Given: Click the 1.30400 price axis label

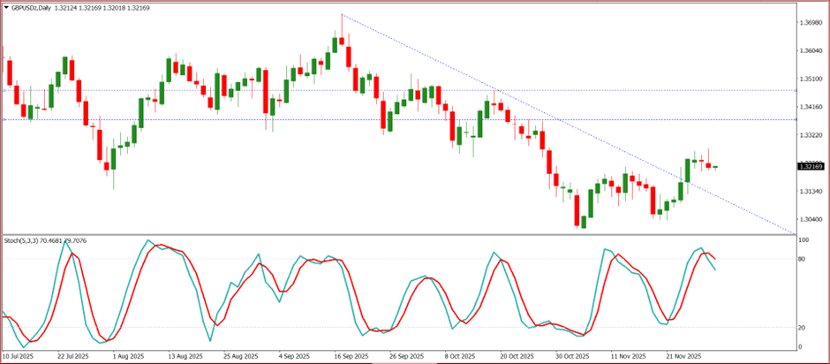Looking at the screenshot, I should pyautogui.click(x=811, y=219).
